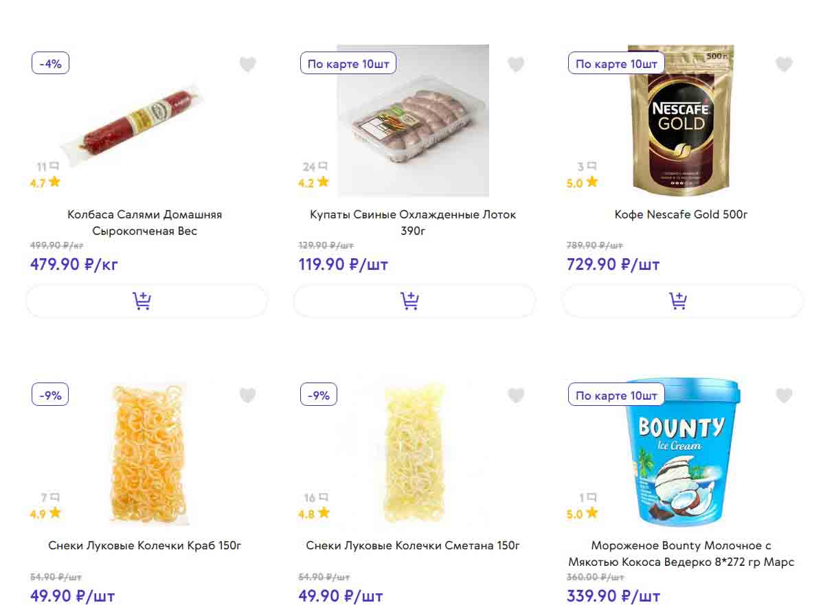Favorite the Salami Домашняя sausage with heart icon
This screenshot has width=823, height=605.
247,65
